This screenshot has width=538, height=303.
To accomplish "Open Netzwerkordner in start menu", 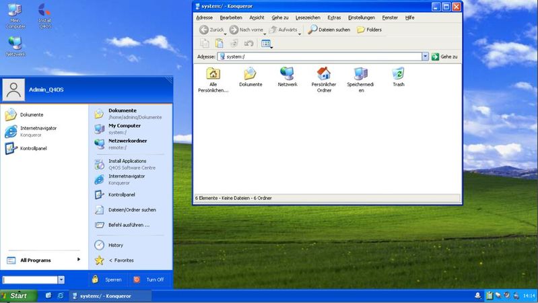I will (131, 144).
